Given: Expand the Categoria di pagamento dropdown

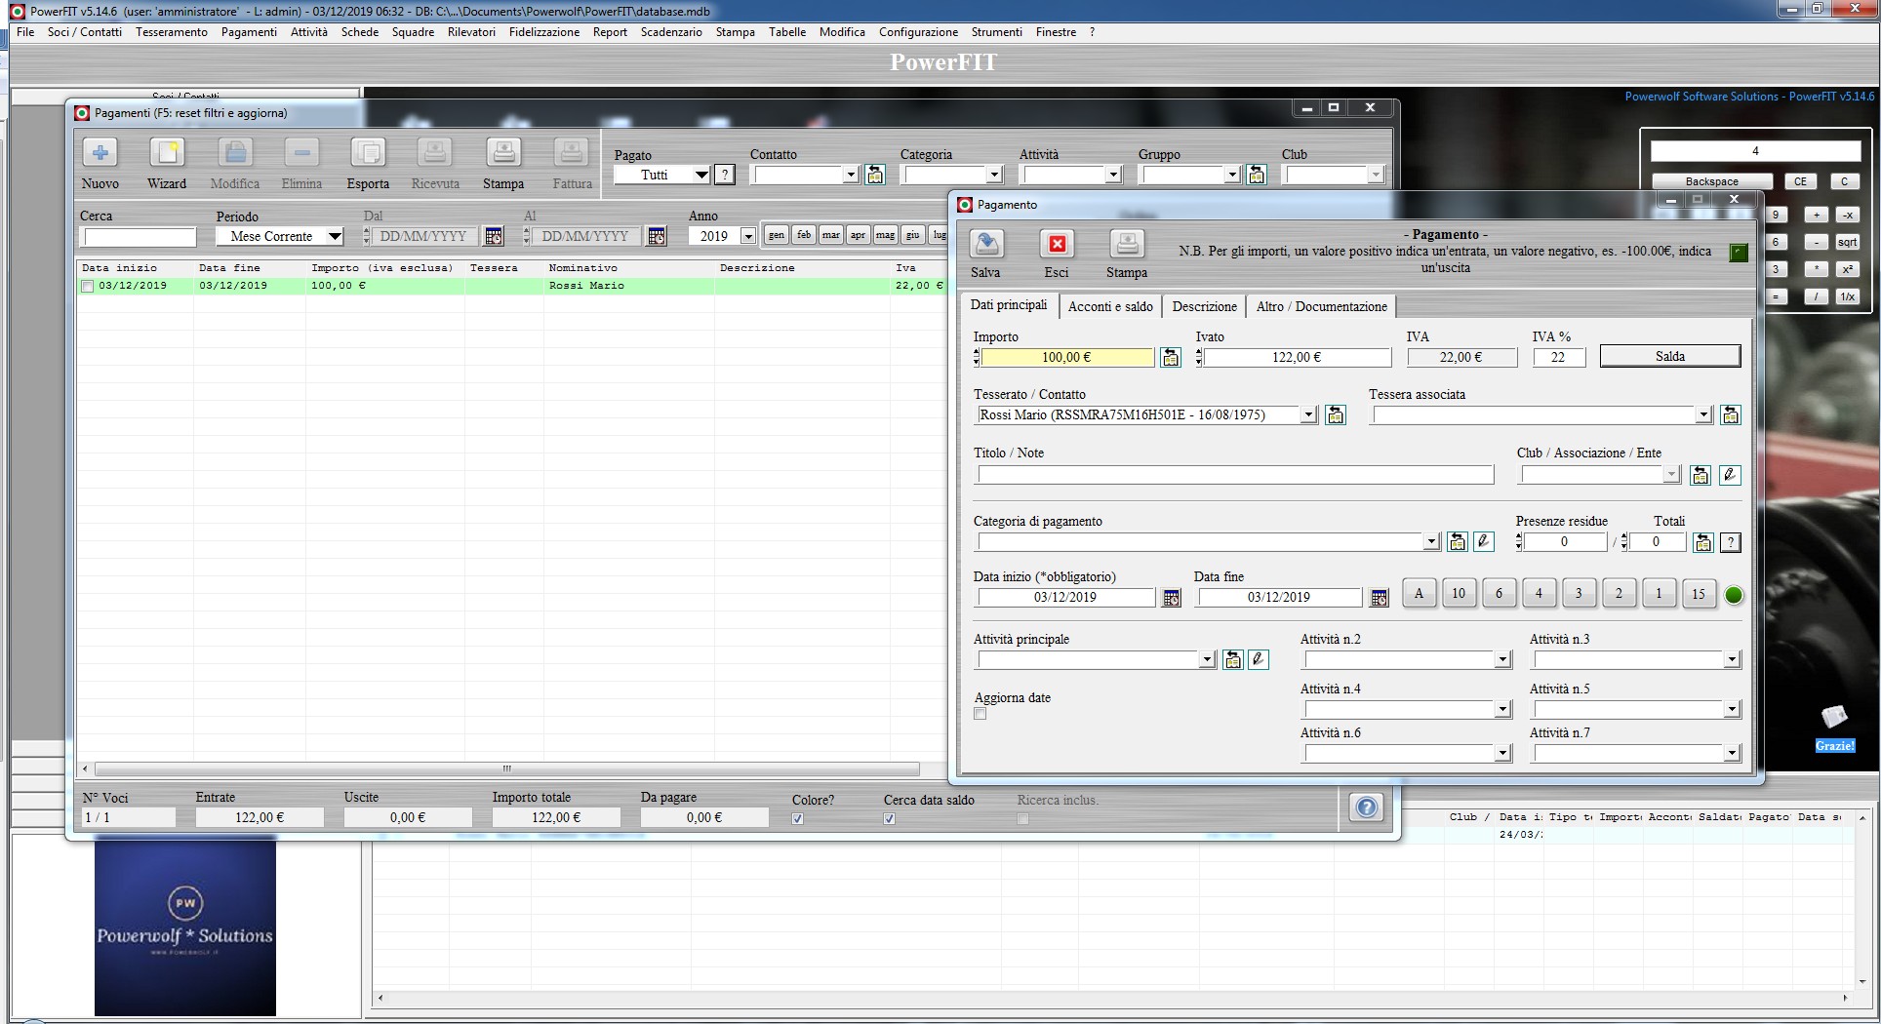Looking at the screenshot, I should [1431, 542].
